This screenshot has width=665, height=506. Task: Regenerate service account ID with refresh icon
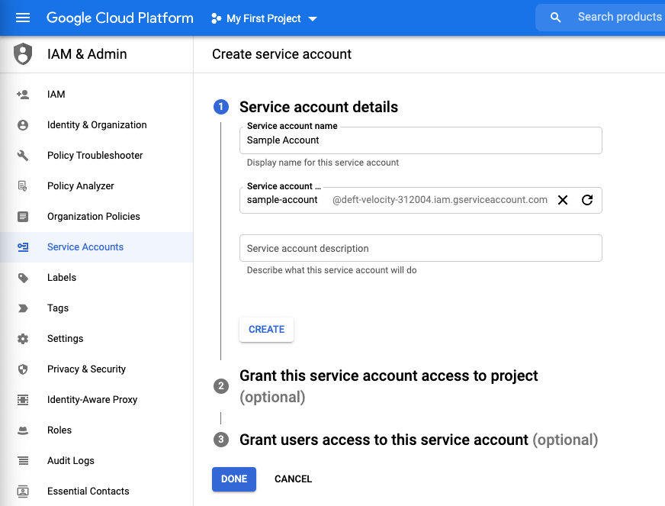click(x=587, y=200)
